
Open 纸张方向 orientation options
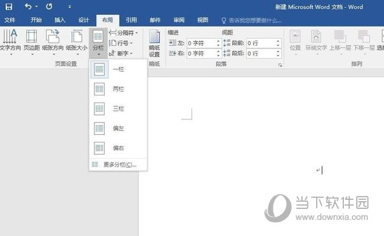click(52, 42)
